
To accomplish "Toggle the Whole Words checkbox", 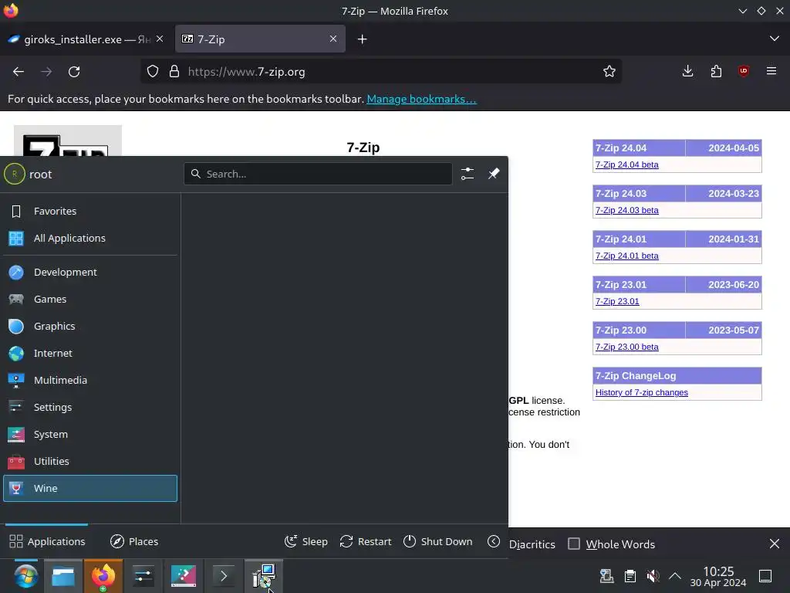I will (574, 544).
